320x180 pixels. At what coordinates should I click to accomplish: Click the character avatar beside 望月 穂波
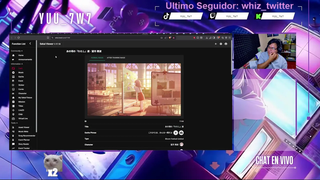pos(181,144)
